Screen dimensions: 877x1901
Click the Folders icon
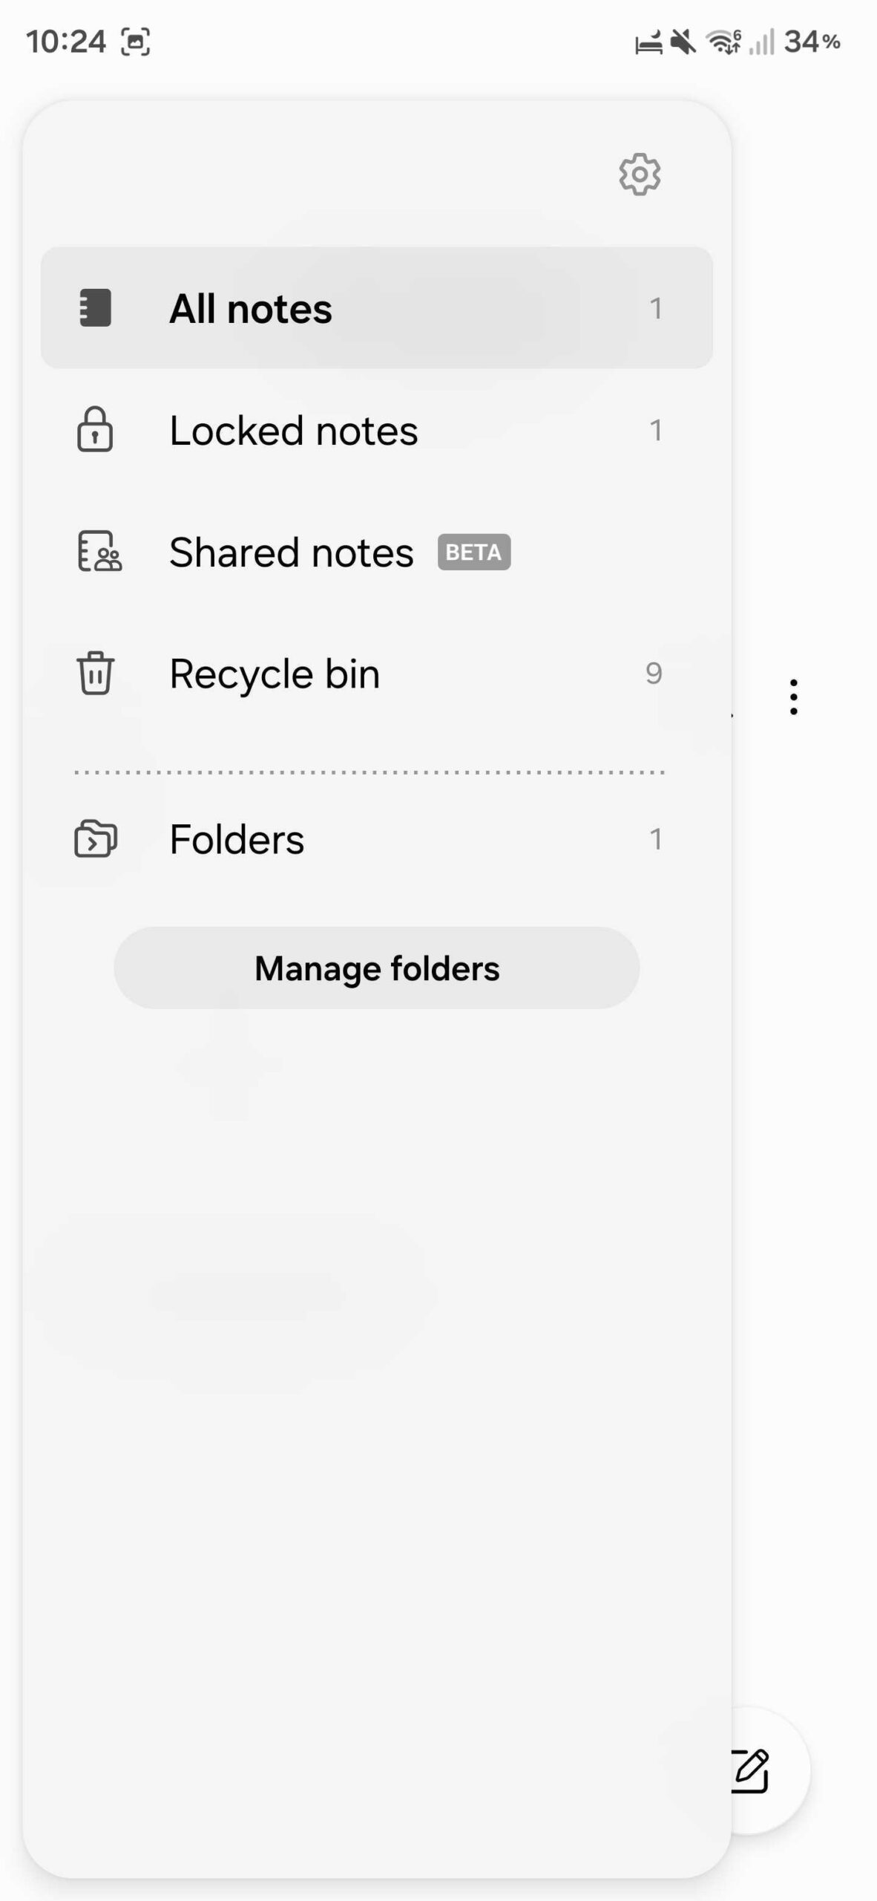pyautogui.click(x=94, y=840)
